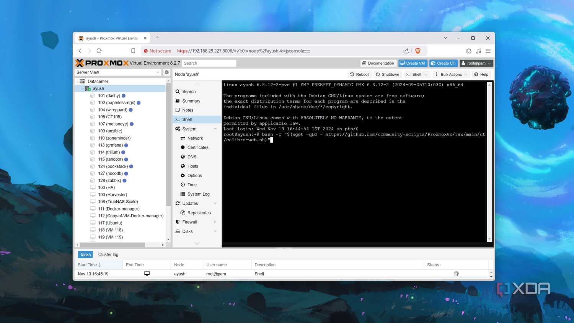Open the Network section under System

(195, 138)
